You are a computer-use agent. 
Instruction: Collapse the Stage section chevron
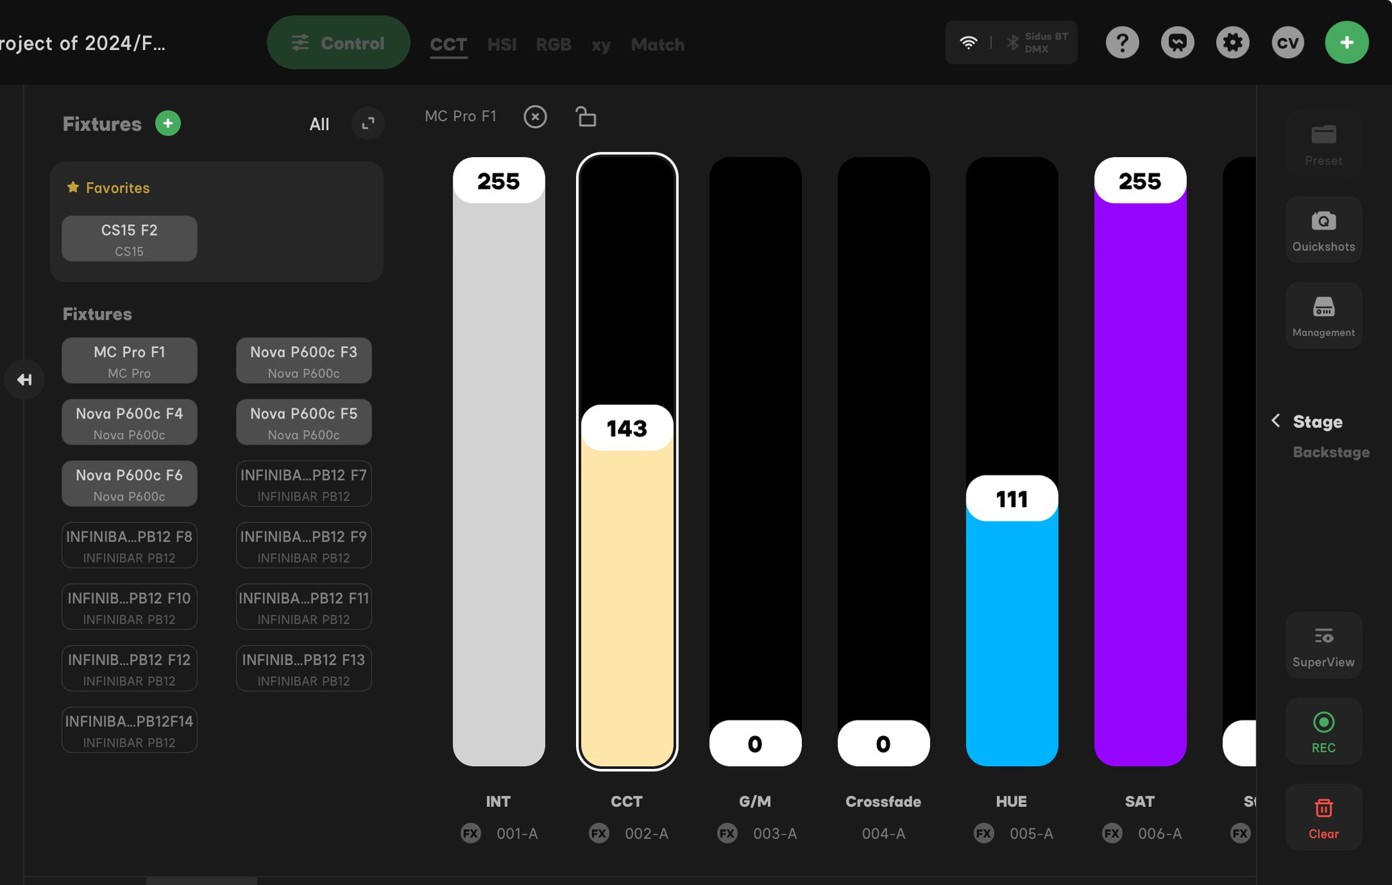tap(1276, 421)
